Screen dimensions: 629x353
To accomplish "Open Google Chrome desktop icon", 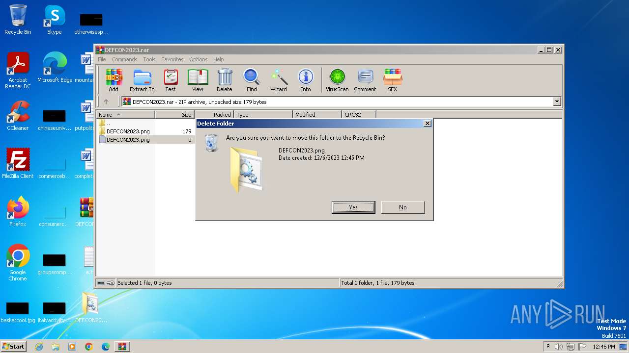I will 18,263.
